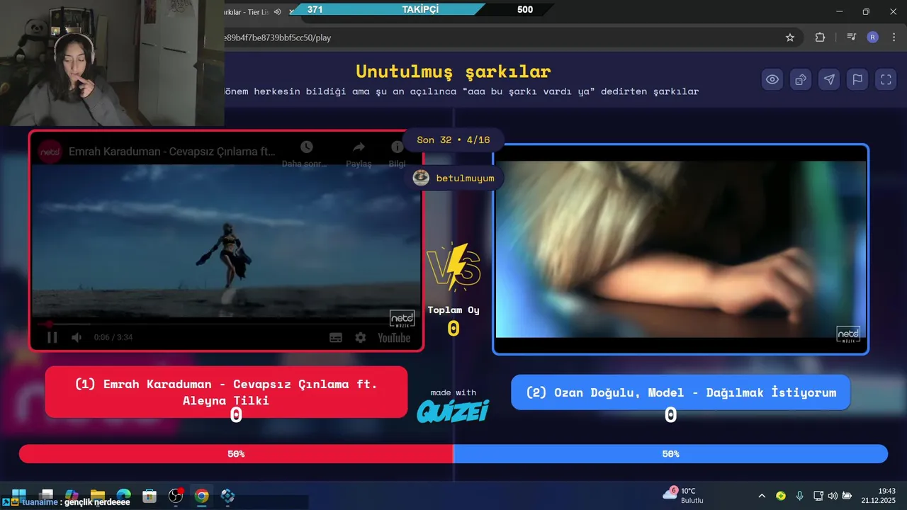Click the right video thumbnail for Dağılmak İstiyorum
This screenshot has height=510, width=907.
coord(681,249)
